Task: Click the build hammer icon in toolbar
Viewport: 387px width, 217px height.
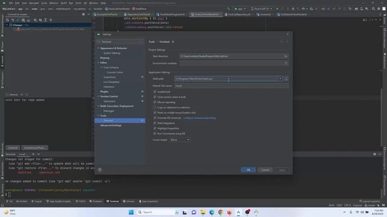Action: tap(229, 8)
